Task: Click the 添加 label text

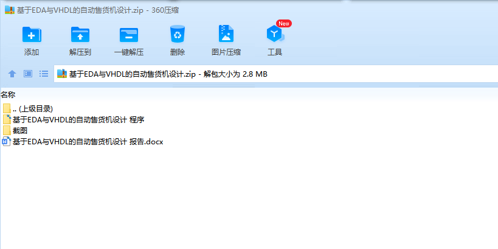Action: point(32,52)
